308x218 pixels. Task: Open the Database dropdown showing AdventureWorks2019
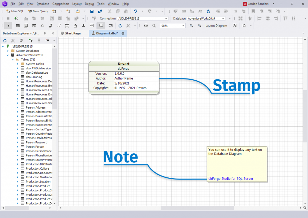[x=223, y=18]
